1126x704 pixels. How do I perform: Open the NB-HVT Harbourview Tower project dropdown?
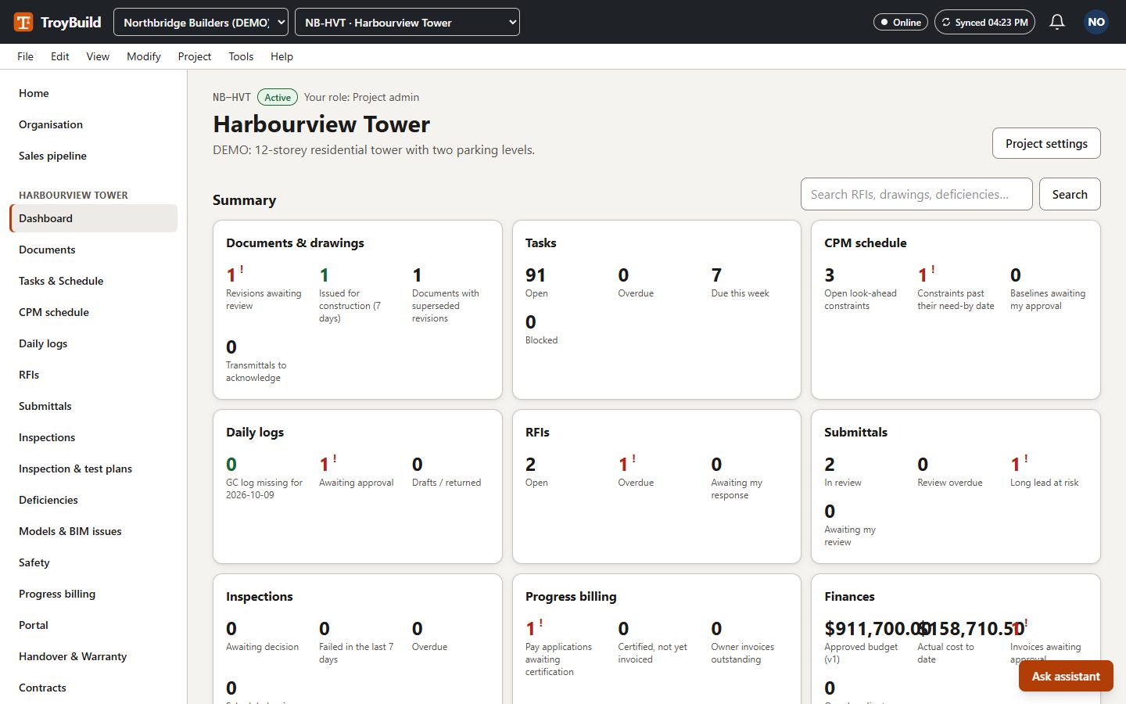(x=407, y=22)
